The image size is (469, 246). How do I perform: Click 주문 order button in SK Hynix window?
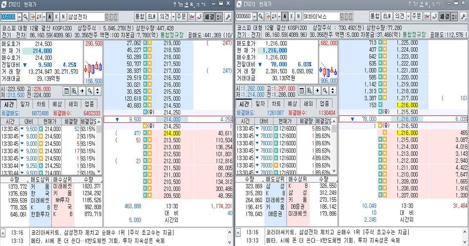pyautogui.click(x=417, y=17)
